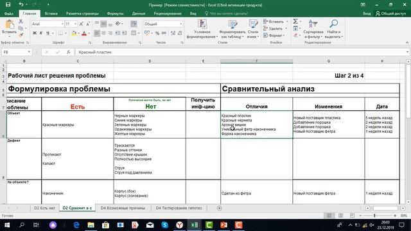411x231 pixels.
Task: Open the font color dropdown arrow
Action: pyautogui.click(x=89, y=33)
